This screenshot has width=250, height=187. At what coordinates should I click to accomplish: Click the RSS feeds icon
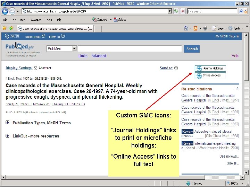195,28
